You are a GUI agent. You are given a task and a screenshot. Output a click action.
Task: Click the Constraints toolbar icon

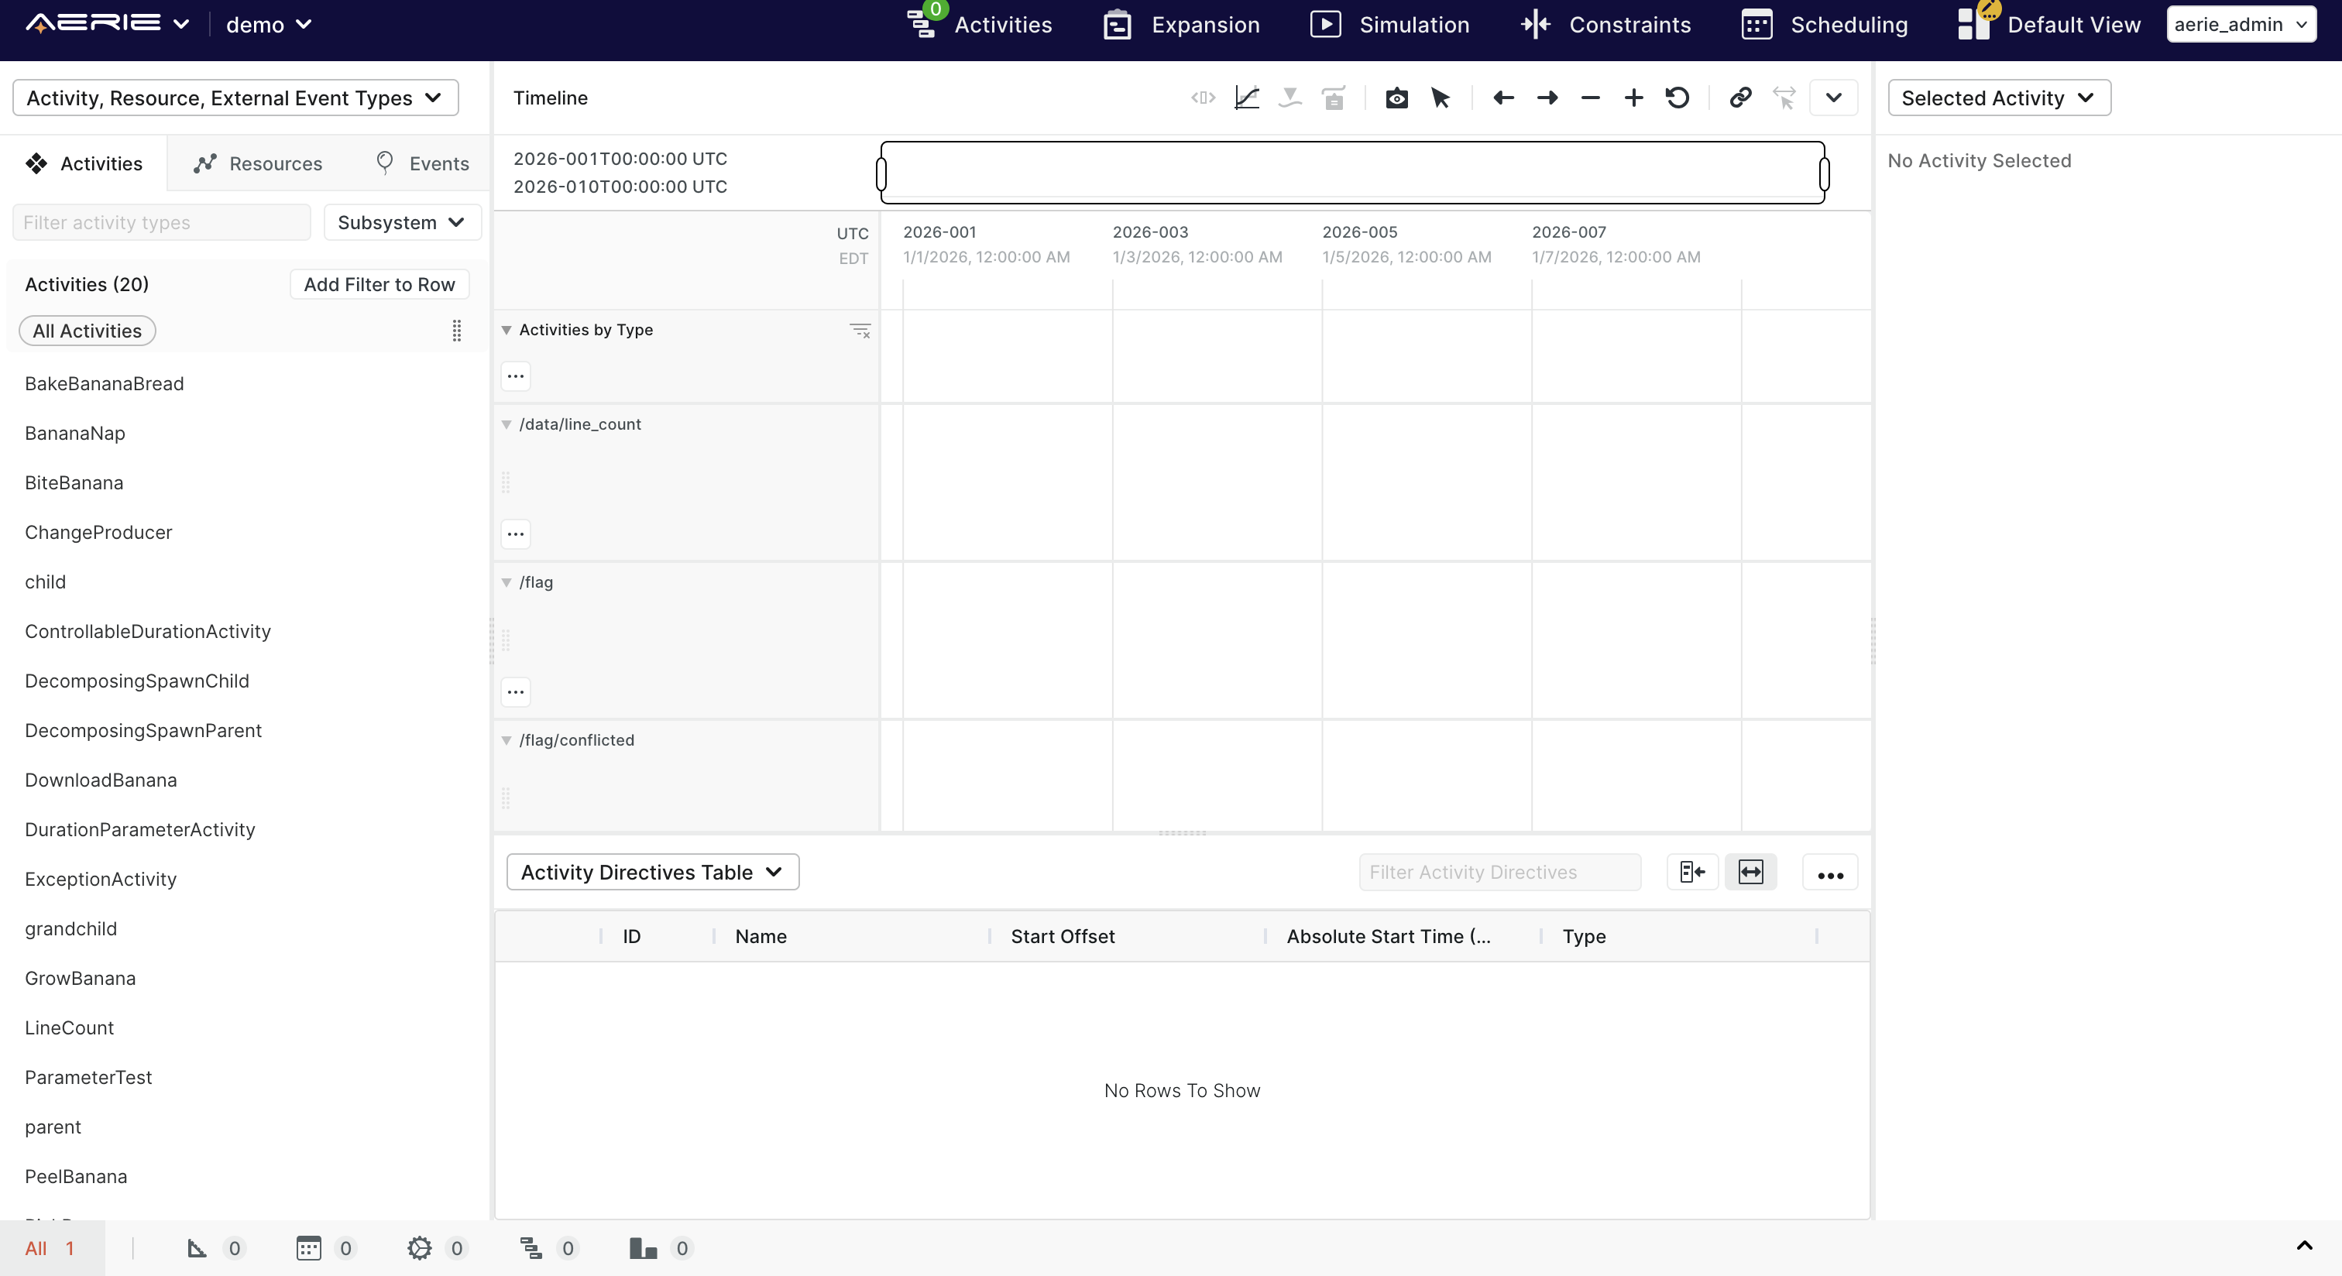(x=1534, y=23)
